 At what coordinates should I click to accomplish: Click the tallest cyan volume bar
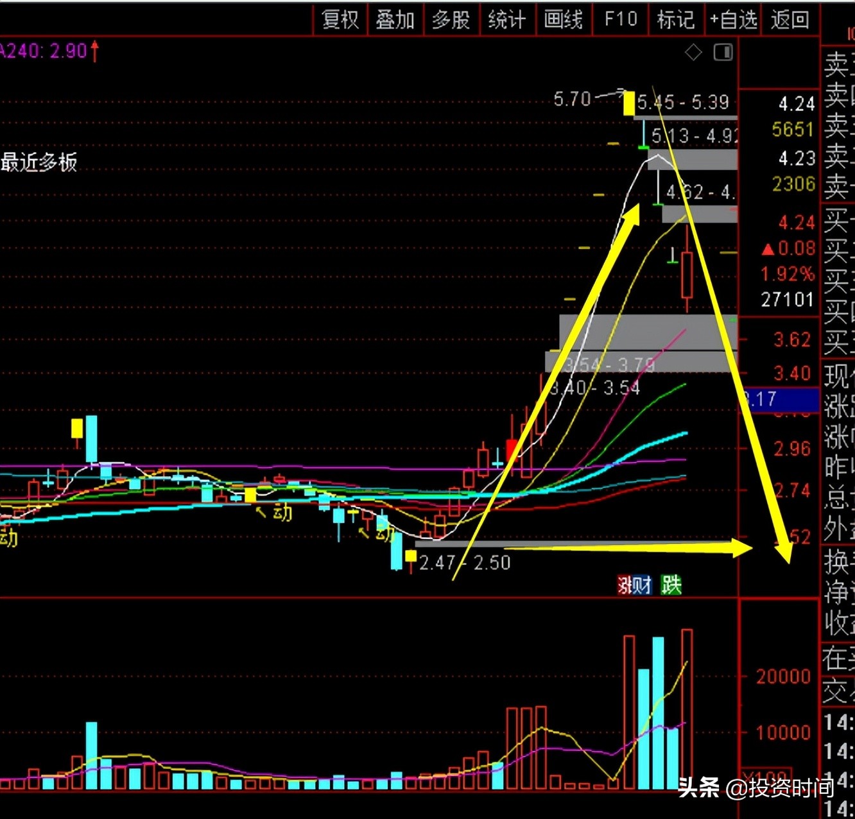coord(659,713)
